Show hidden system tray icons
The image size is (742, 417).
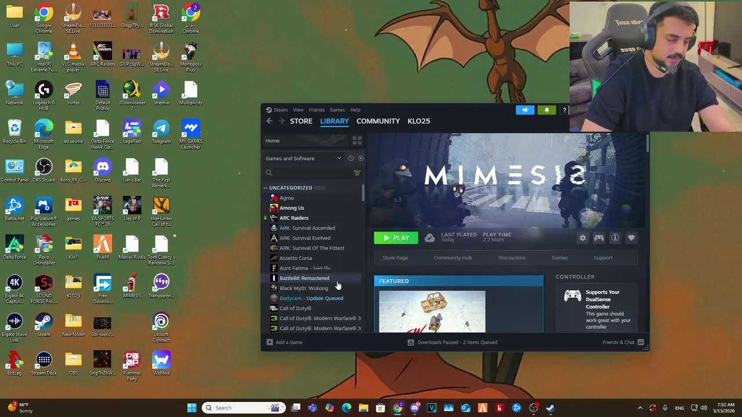coord(640,408)
